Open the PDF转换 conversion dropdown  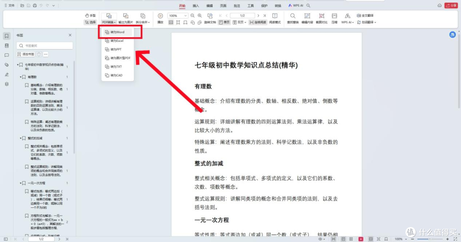click(109, 18)
